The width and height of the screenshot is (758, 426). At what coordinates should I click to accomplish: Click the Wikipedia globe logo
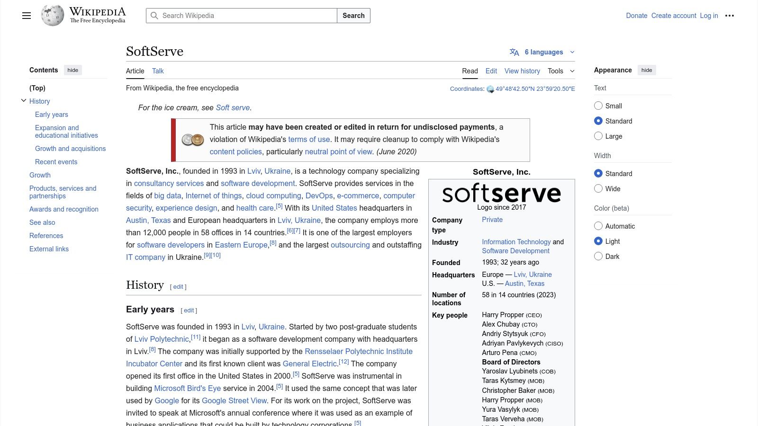tap(52, 16)
